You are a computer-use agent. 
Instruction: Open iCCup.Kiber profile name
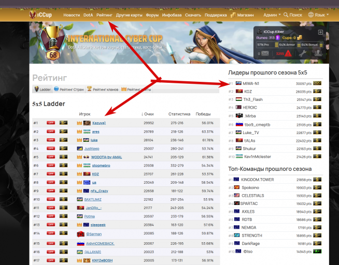click(274, 32)
